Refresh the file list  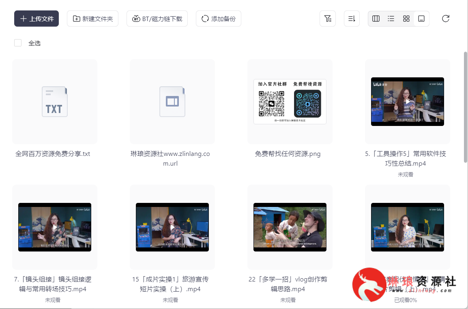click(x=446, y=19)
